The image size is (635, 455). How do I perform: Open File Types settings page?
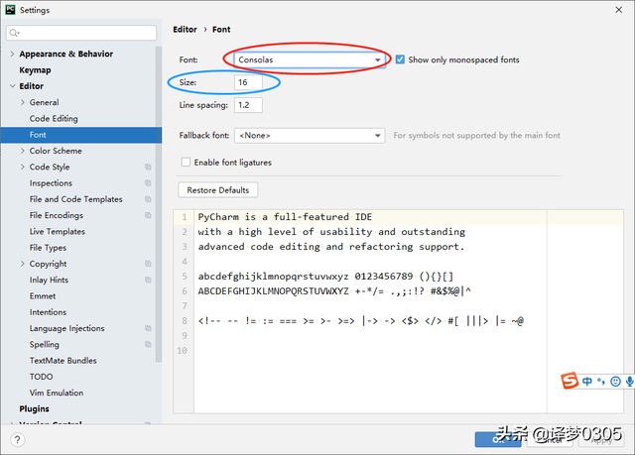48,248
